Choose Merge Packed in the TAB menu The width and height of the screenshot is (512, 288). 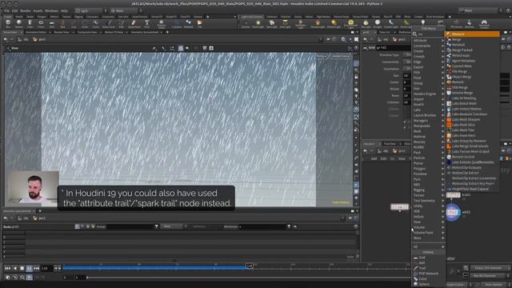tap(472, 50)
